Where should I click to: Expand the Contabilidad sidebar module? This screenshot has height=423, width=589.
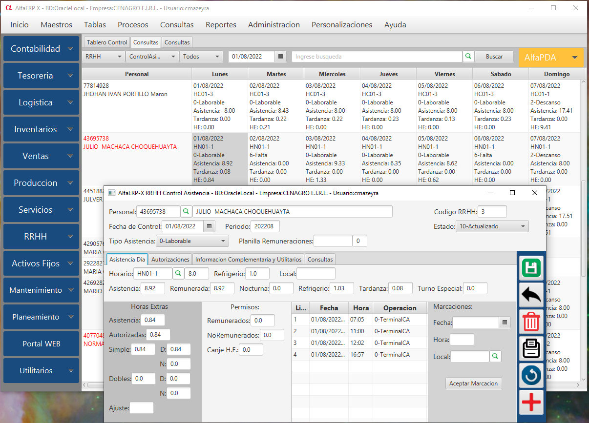click(x=41, y=49)
